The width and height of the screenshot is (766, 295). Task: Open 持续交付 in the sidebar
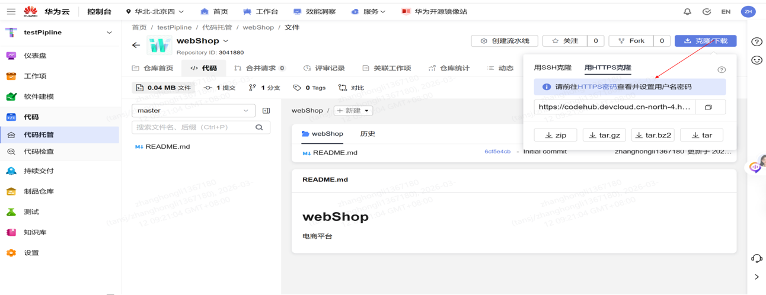click(39, 171)
